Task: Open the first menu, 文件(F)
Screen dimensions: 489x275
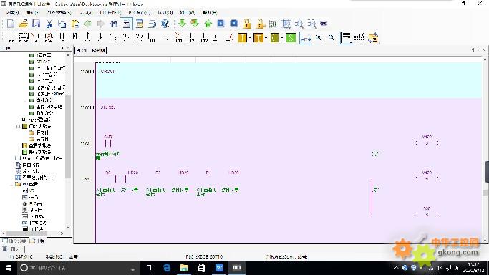Action: (x=12, y=12)
